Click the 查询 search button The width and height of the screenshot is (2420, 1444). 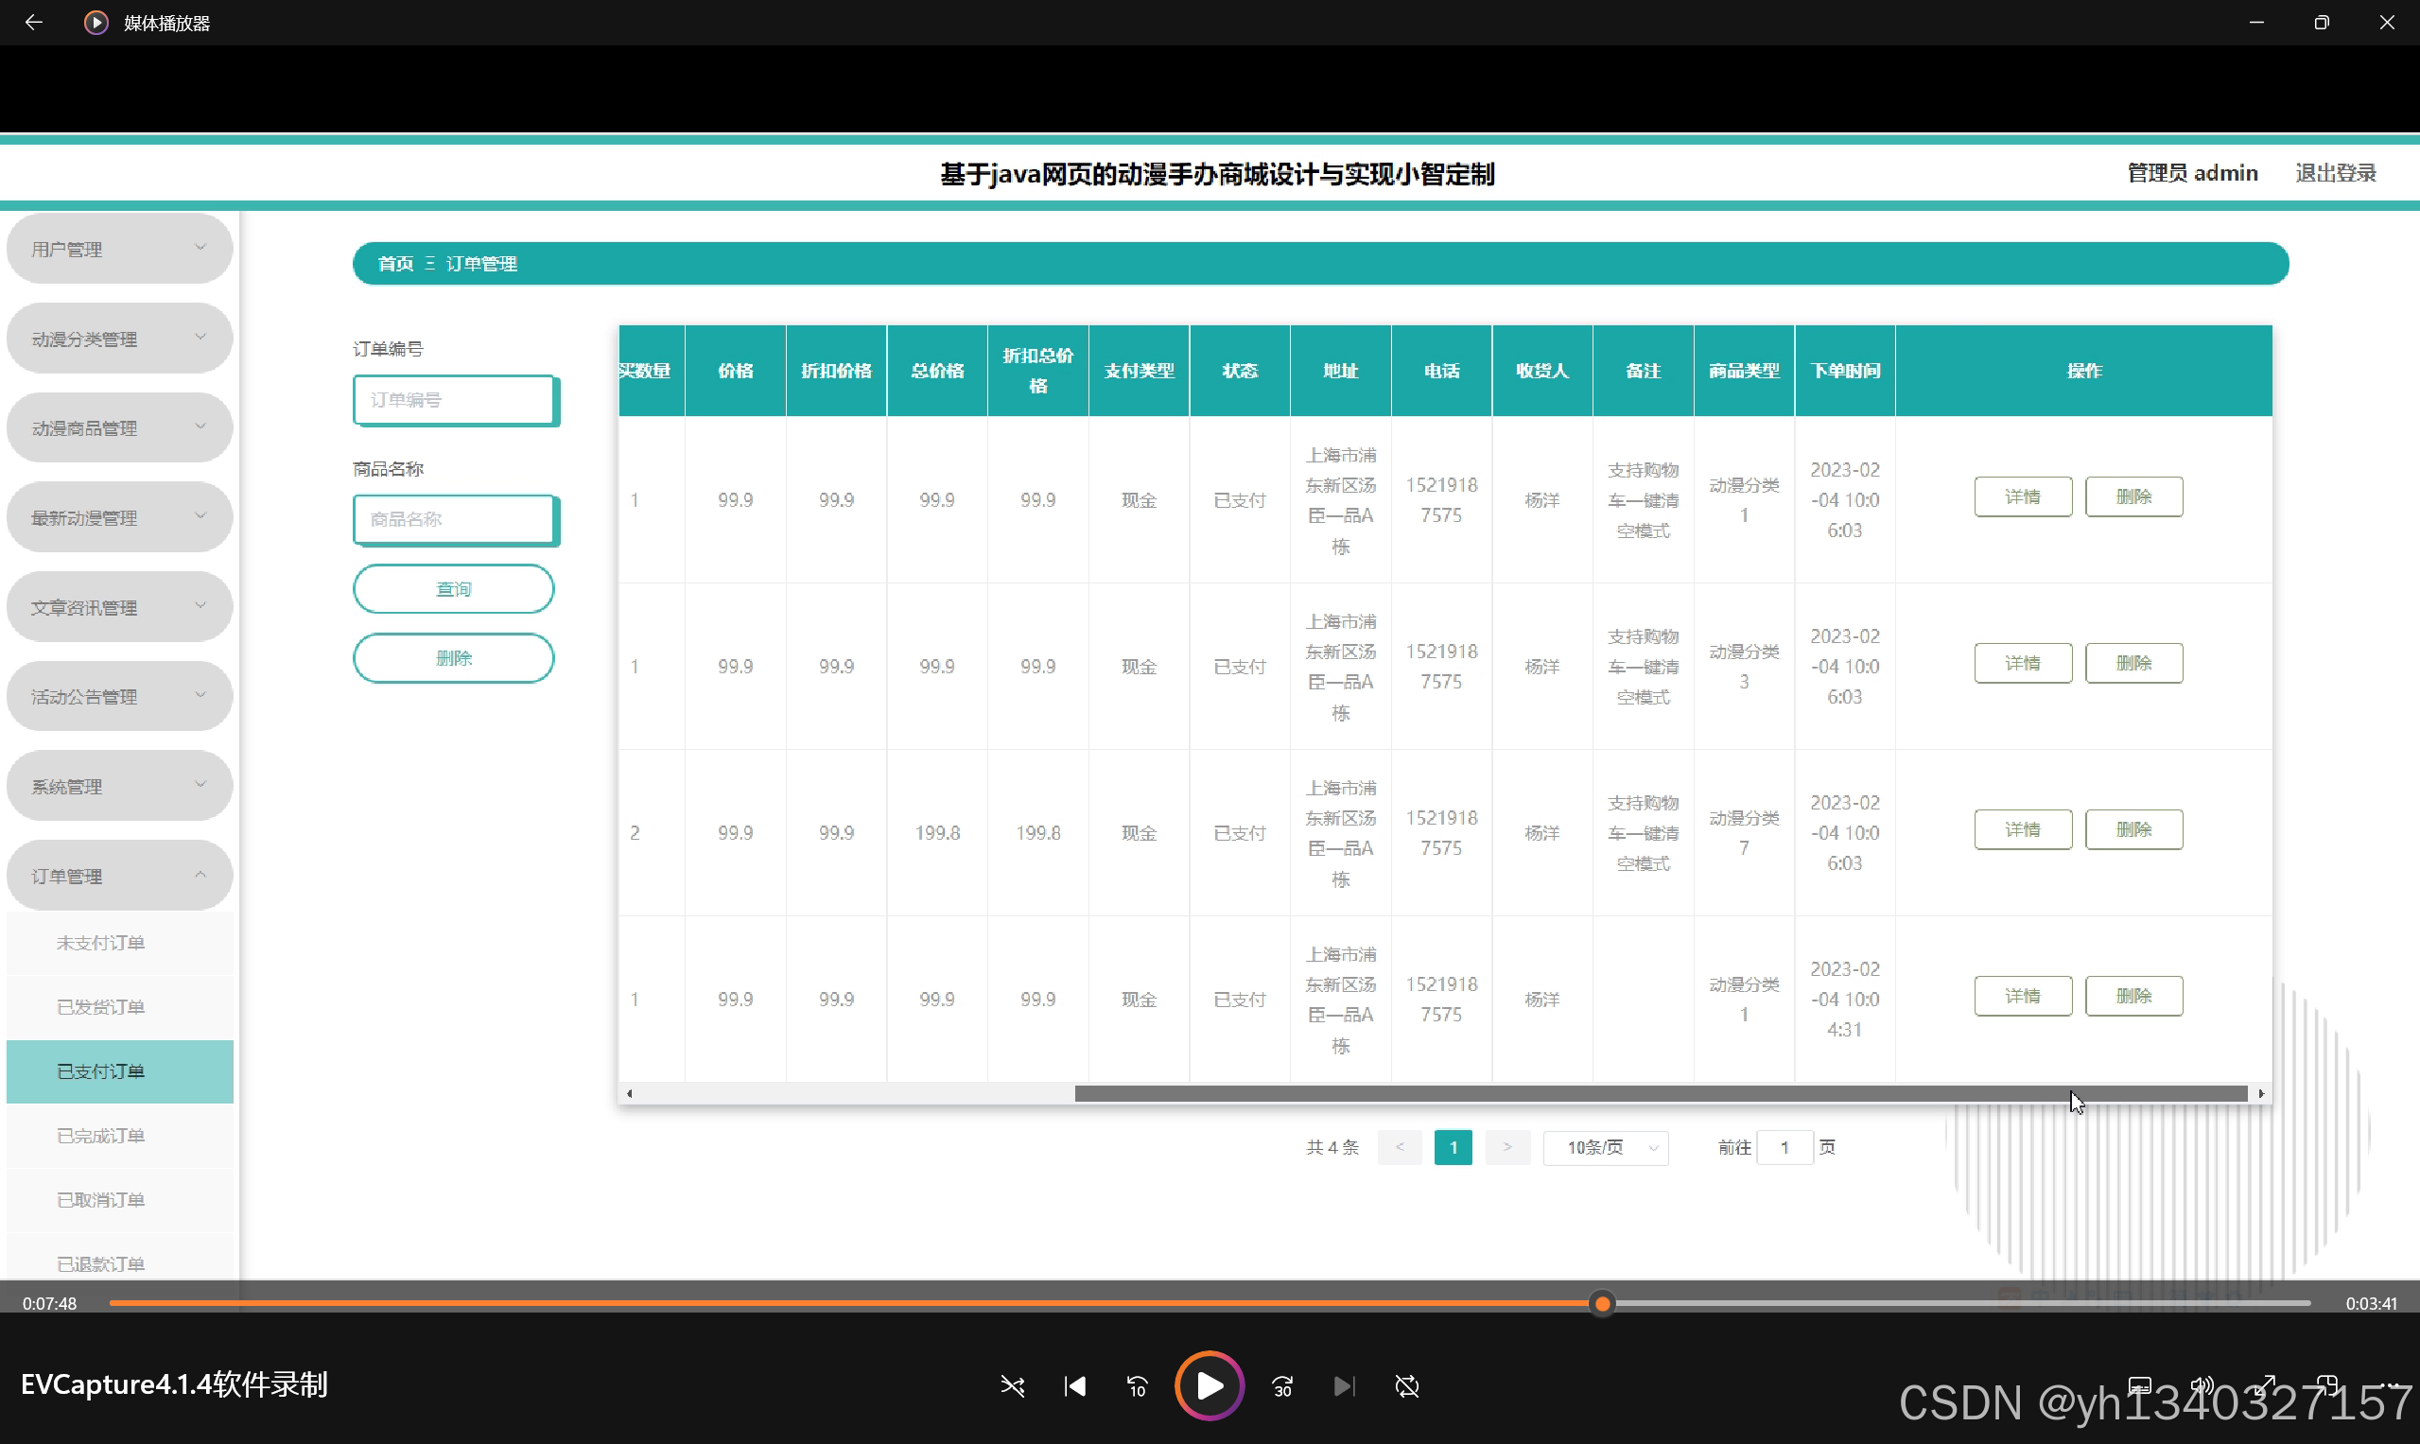tap(453, 590)
